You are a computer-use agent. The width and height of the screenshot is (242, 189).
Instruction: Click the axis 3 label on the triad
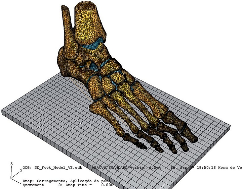pyautogui.click(x=12, y=164)
